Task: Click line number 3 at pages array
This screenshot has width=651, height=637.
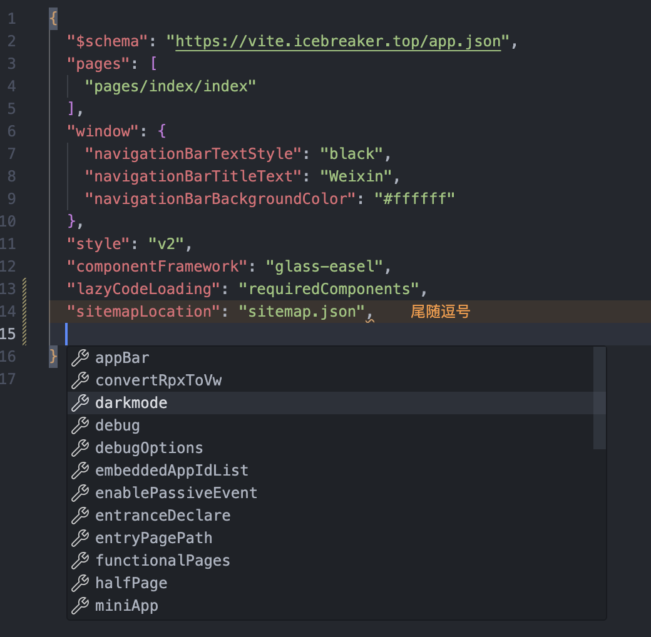Action: click(12, 64)
